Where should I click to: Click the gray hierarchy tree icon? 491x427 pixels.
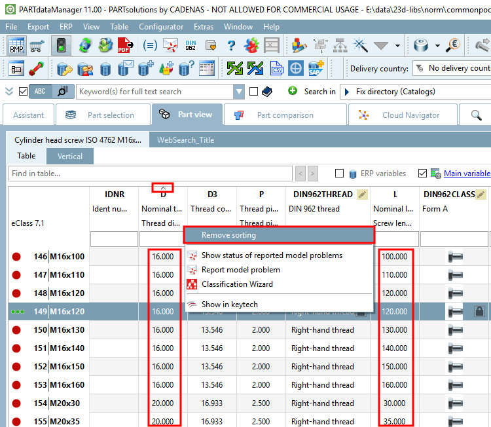click(340, 45)
